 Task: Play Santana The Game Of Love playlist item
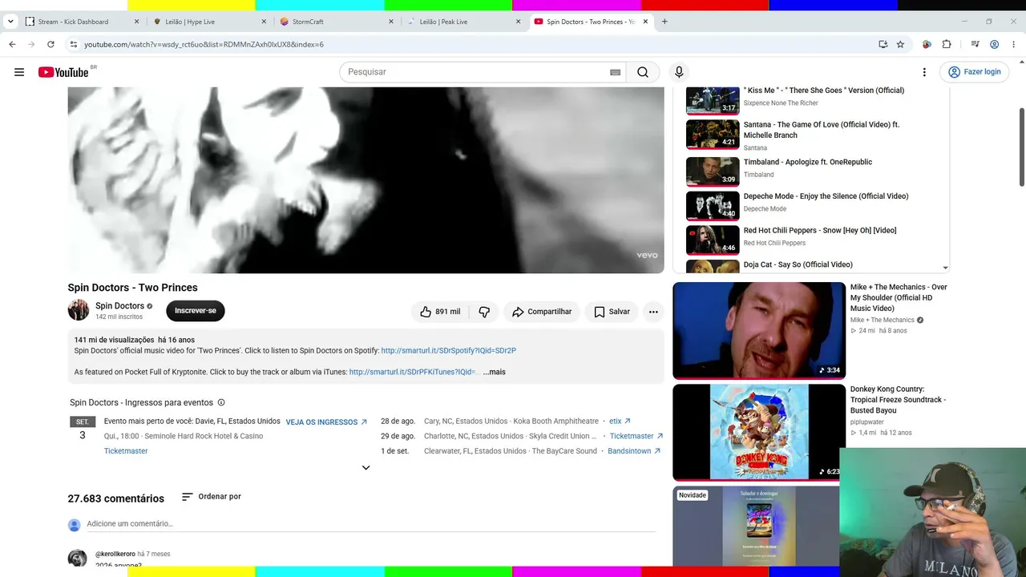[815, 135]
